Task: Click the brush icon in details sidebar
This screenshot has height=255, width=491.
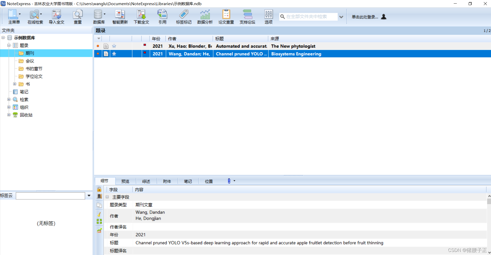Action: [x=99, y=214]
